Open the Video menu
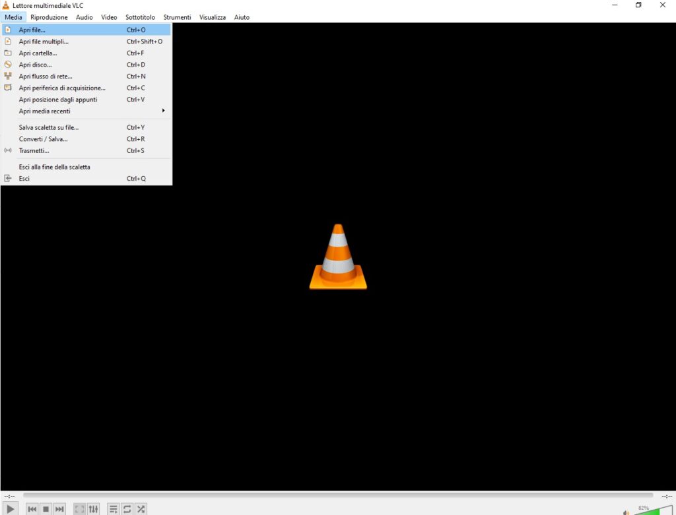Image resolution: width=676 pixels, height=515 pixels. (x=109, y=17)
